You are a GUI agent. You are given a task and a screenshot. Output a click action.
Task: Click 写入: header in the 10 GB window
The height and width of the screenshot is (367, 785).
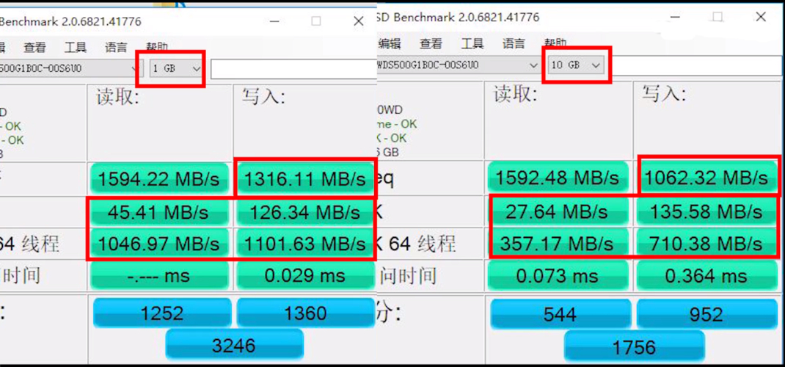[x=665, y=93]
